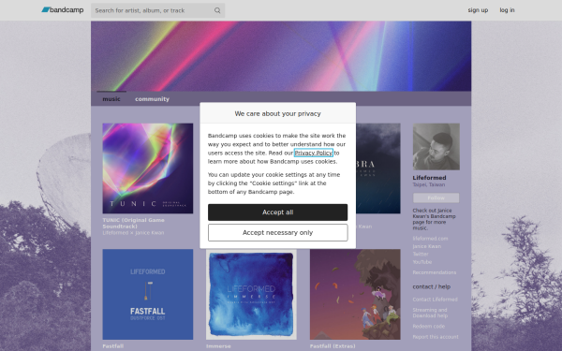Open the Immerse album cover
Image resolution: width=562 pixels, height=351 pixels.
click(x=251, y=295)
